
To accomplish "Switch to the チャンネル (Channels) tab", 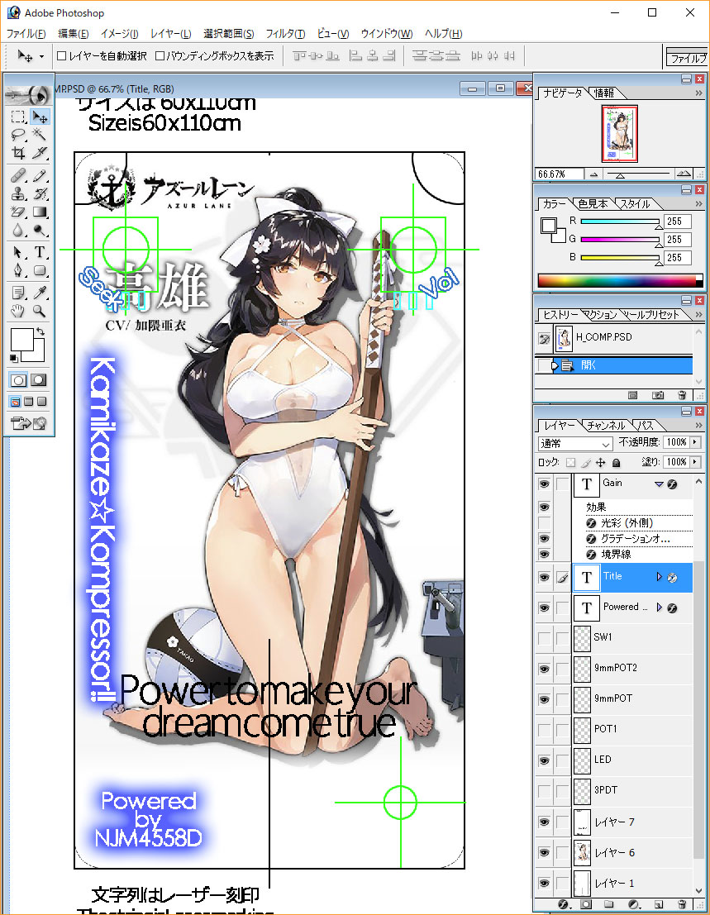I will 606,426.
